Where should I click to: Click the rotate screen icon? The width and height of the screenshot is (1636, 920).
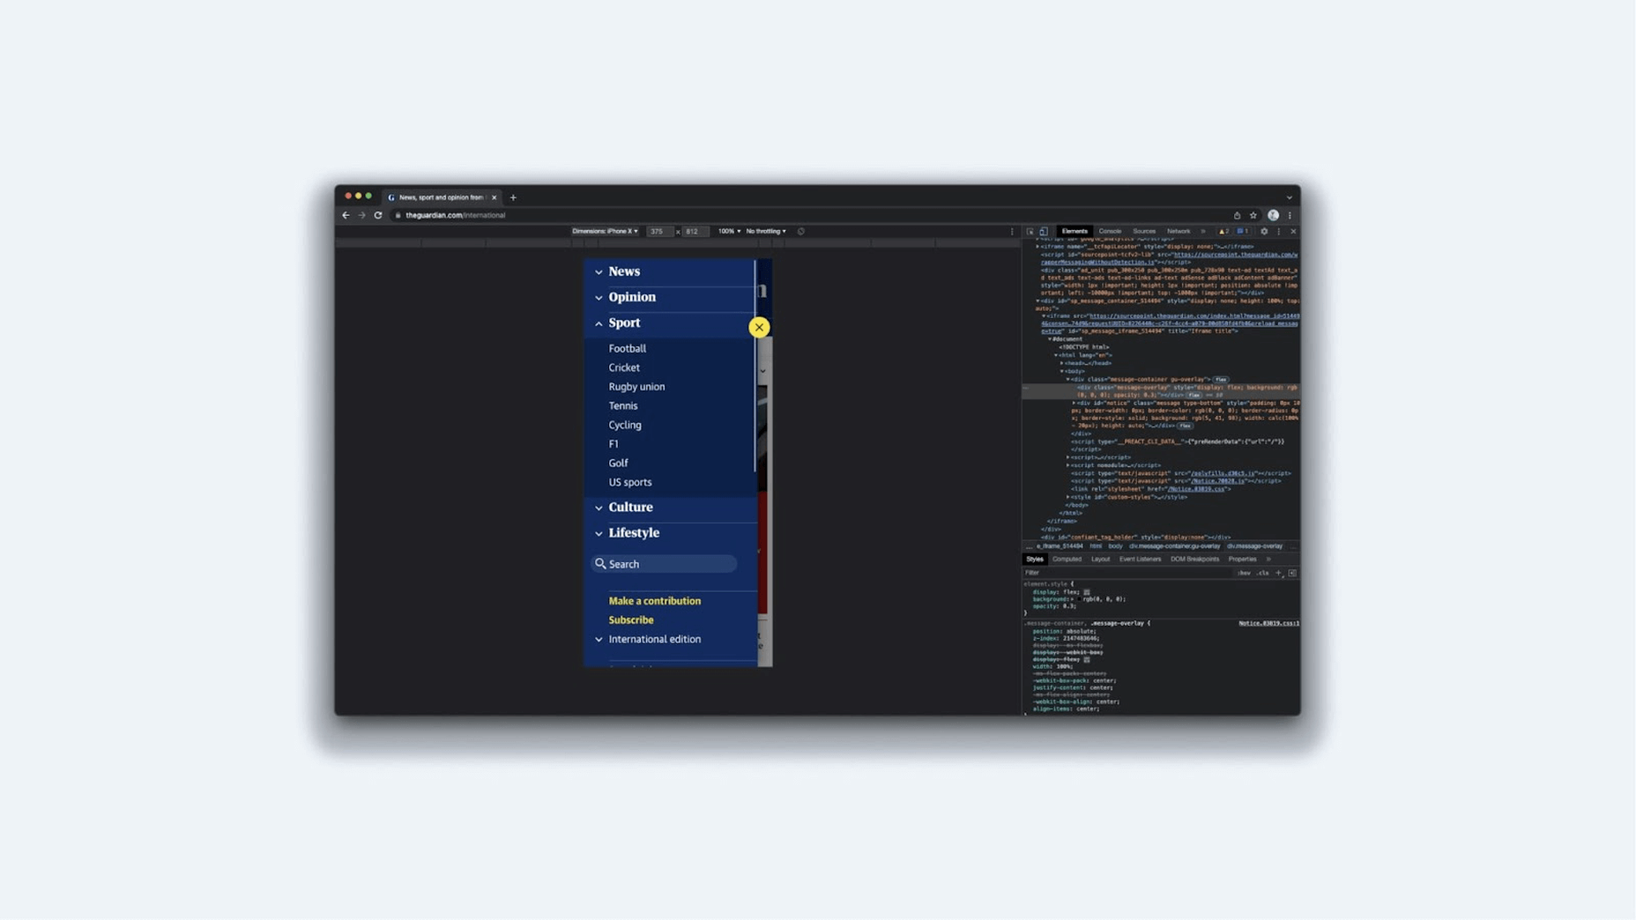[x=801, y=232]
